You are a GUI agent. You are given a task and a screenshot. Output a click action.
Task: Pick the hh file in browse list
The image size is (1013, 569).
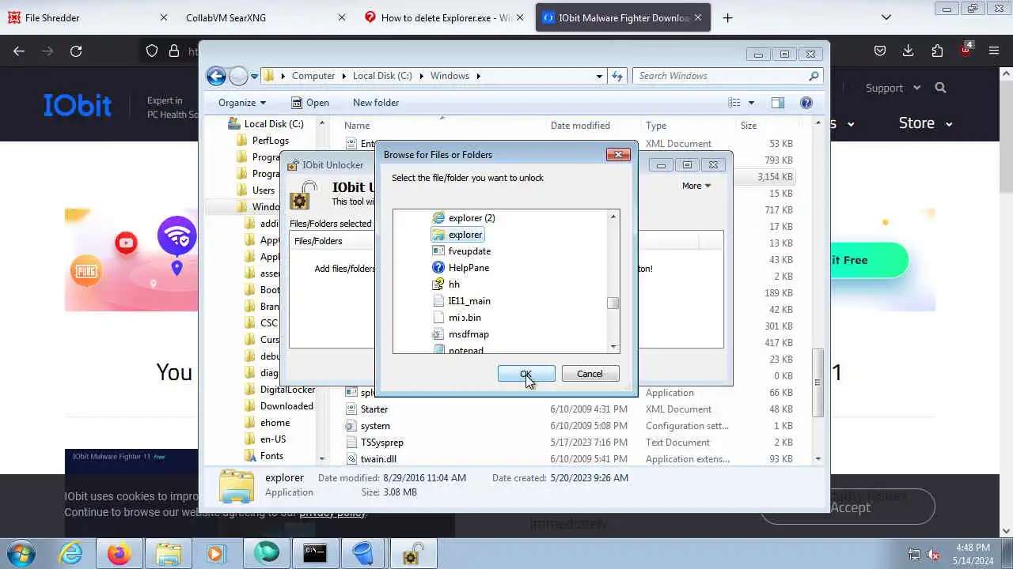[454, 284]
